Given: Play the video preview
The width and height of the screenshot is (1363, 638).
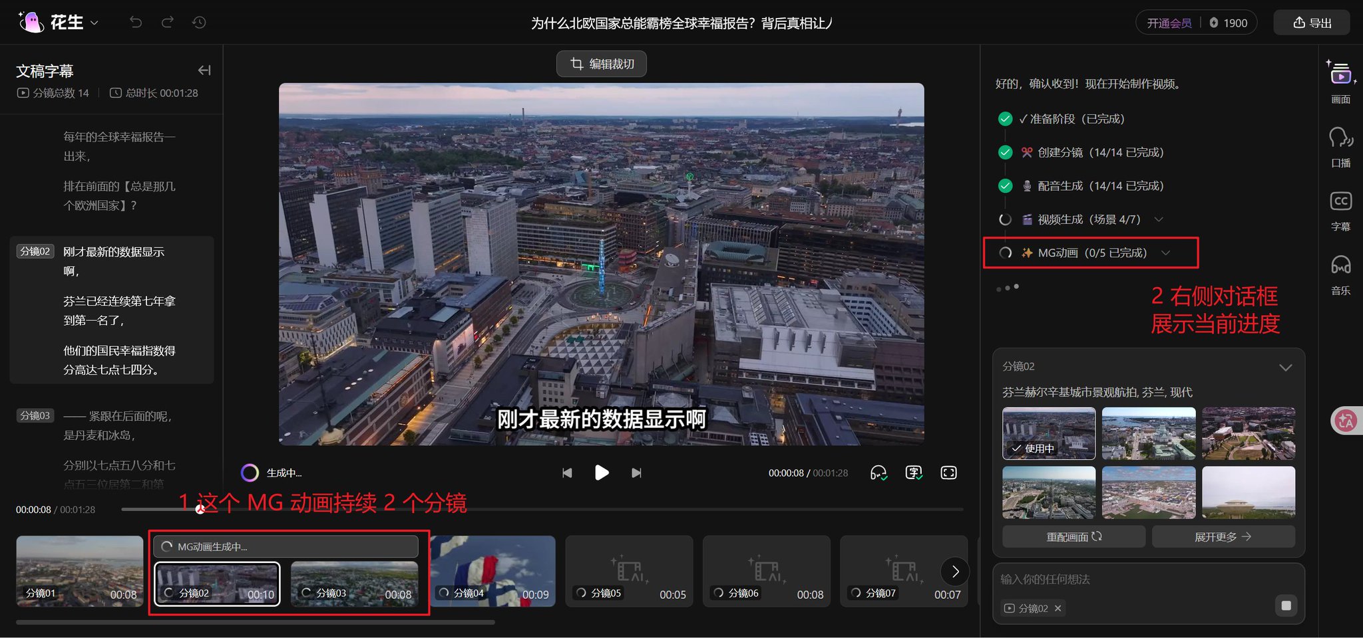Looking at the screenshot, I should (x=602, y=473).
